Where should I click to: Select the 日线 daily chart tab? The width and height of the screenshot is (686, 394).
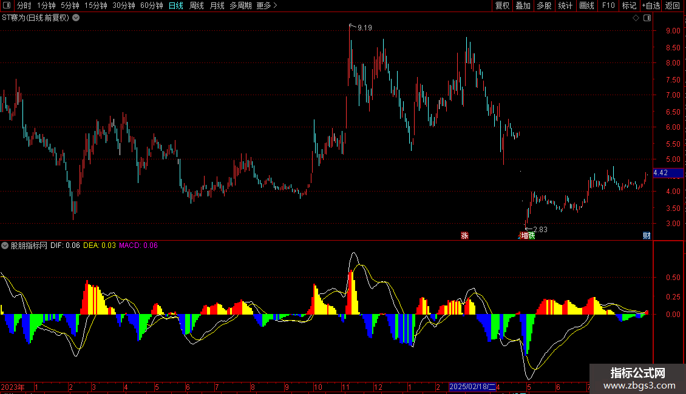click(176, 5)
